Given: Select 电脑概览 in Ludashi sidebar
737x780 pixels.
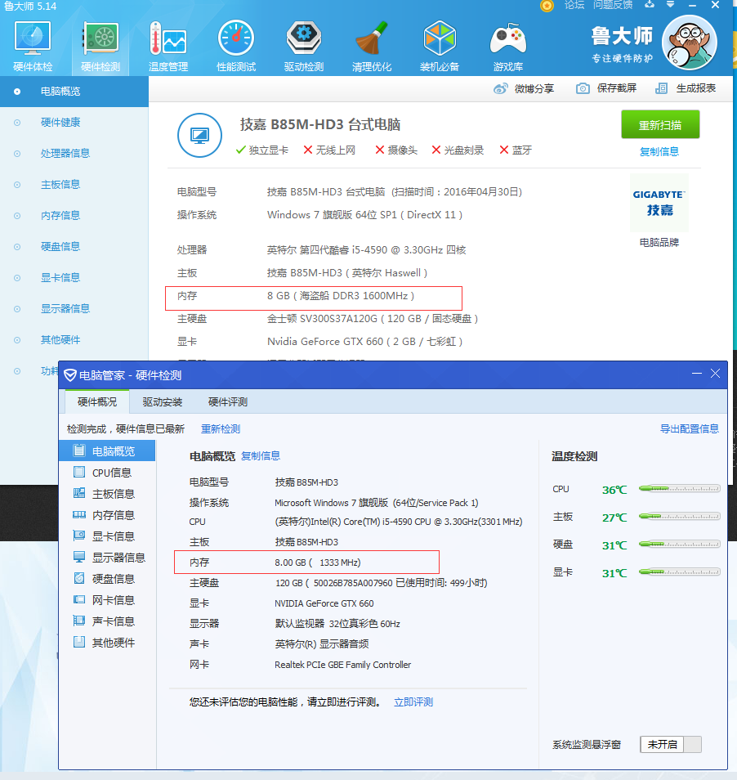Looking at the screenshot, I should tap(74, 92).
